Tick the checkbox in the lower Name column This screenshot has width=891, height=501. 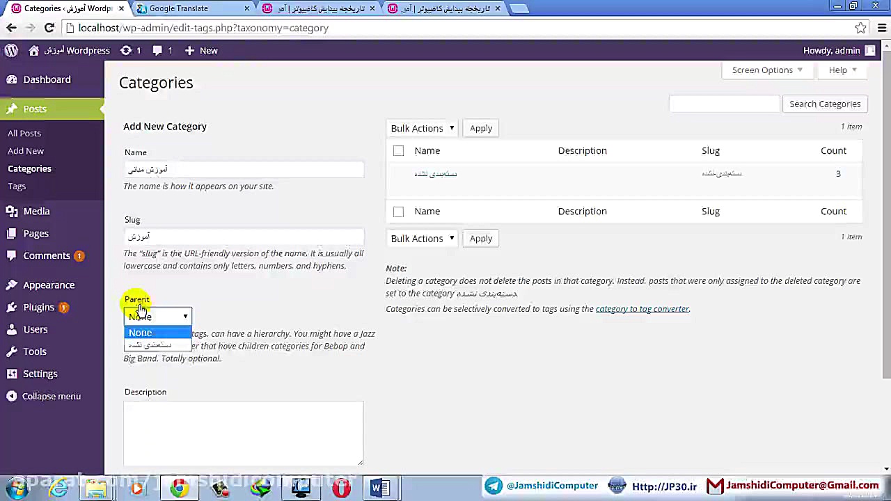pyautogui.click(x=398, y=211)
